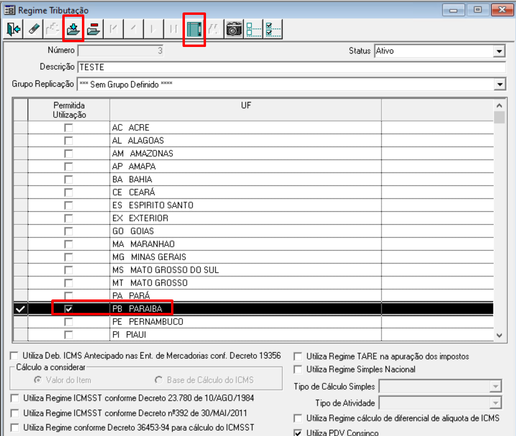Image resolution: width=516 pixels, height=436 pixels.
Task: Select the AP AMAPA row
Action: point(253,167)
